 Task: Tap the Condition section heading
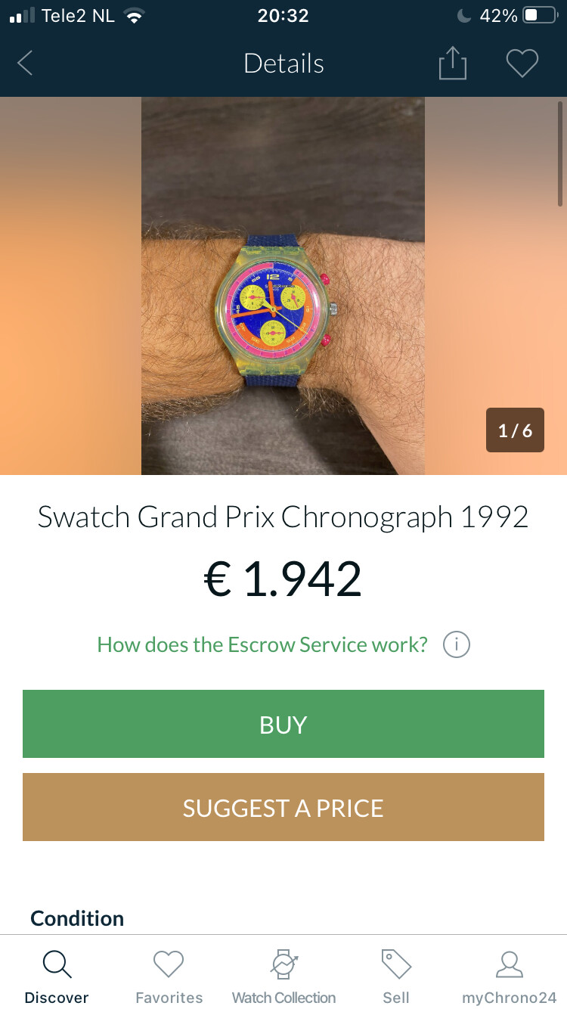(x=77, y=918)
